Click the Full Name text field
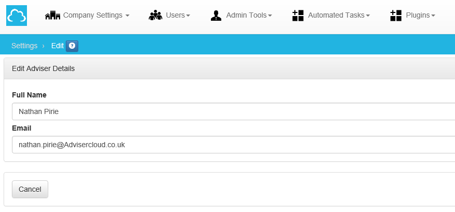 233,111
